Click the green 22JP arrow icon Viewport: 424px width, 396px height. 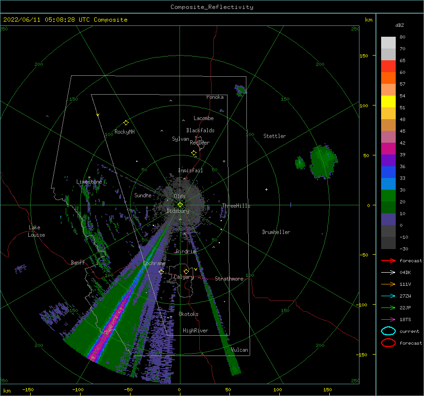pos(388,307)
